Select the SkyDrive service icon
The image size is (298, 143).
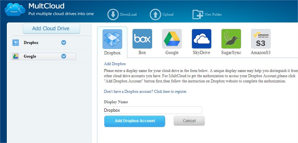click(202, 39)
